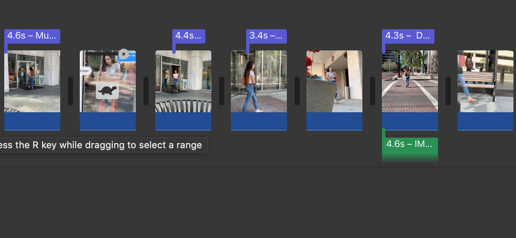The width and height of the screenshot is (516, 238).
Task: Click the transition gap between second and third clips
Action: pos(146,91)
